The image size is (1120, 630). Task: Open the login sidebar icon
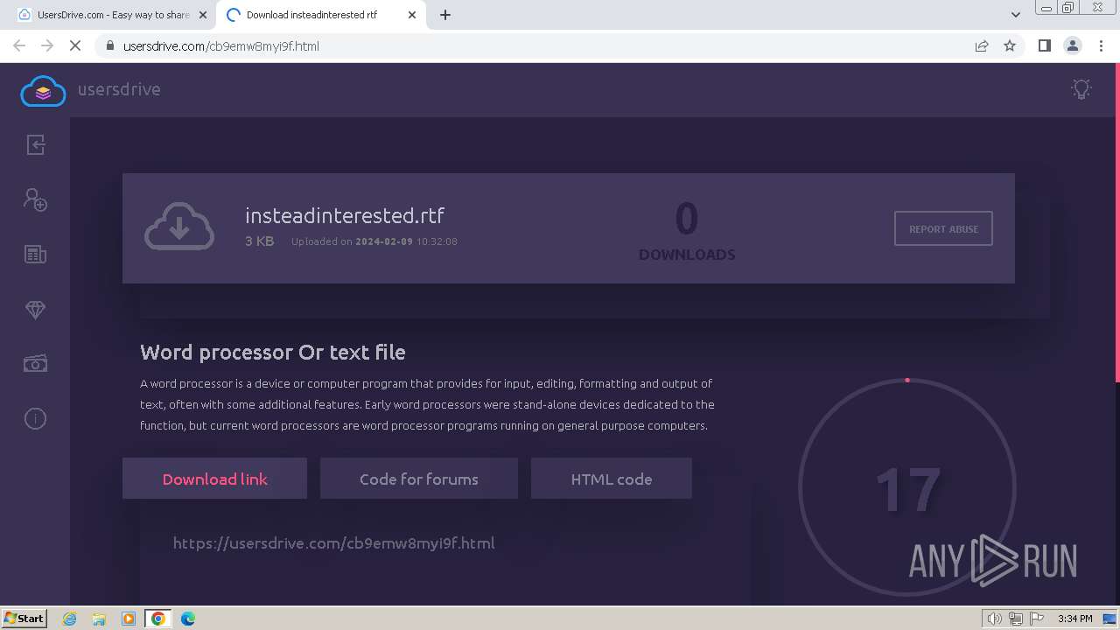click(35, 144)
